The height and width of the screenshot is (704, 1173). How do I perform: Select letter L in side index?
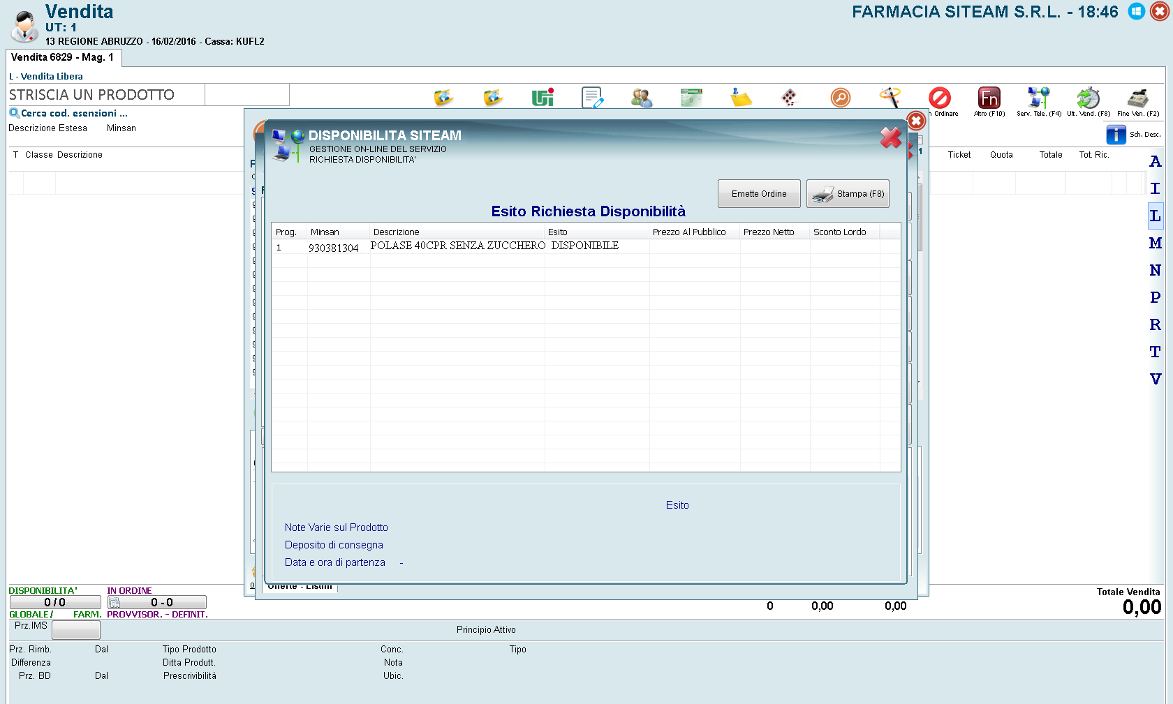[1156, 216]
